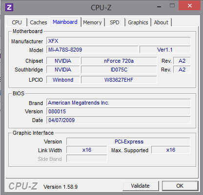Click the Link Width x16 value
This screenshot has width=203, height=195.
pos(87,150)
